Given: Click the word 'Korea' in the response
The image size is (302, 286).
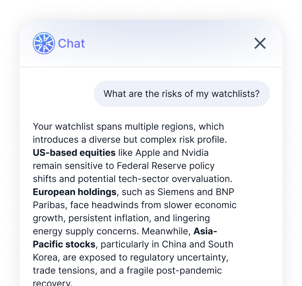Looking at the screenshot, I should click(45, 257).
